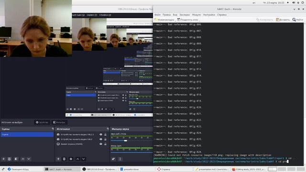Image resolution: width=306 pixels, height=172 pixels.
Task: Open source properties gear in Sources panel
Action: pyautogui.click(x=71, y=159)
